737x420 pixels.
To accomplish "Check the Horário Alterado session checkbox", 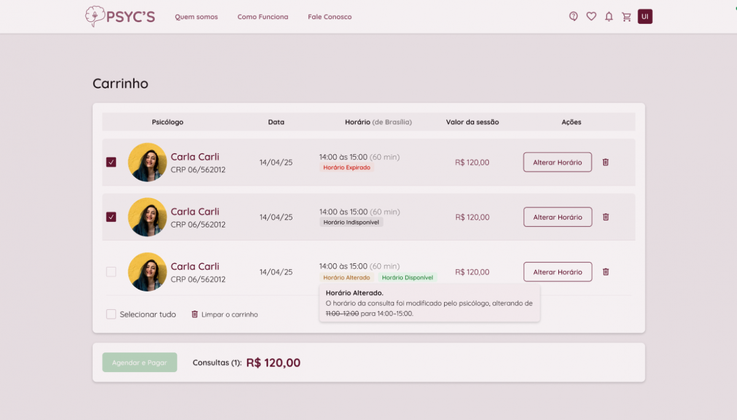I will click(111, 272).
